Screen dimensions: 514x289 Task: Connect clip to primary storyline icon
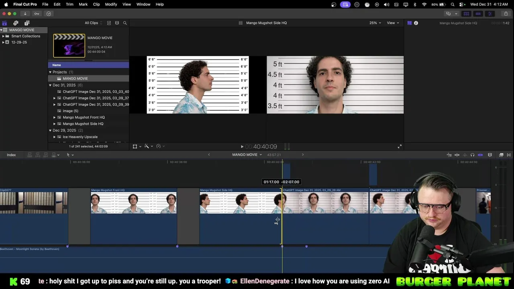pos(30,155)
